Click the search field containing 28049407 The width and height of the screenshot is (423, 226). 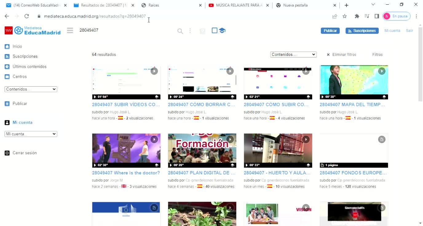click(x=126, y=30)
